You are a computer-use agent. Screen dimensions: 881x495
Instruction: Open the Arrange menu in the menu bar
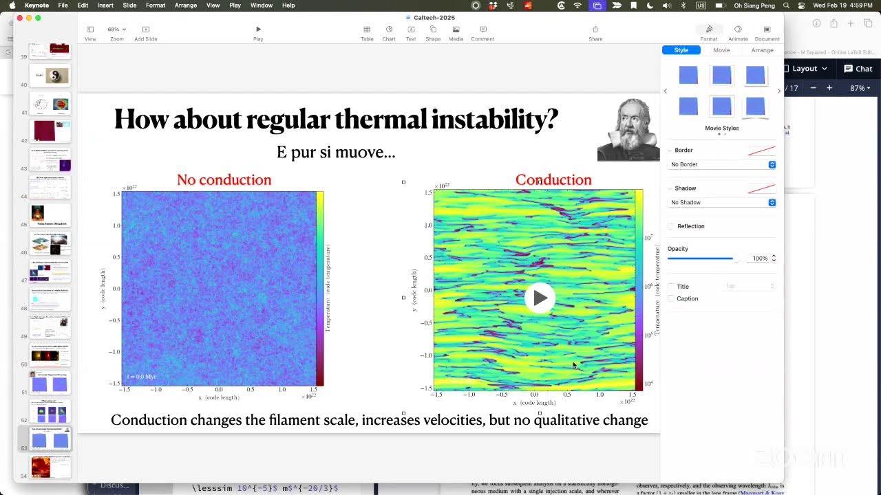point(185,5)
